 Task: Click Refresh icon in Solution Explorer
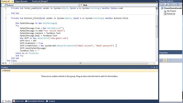170,5
